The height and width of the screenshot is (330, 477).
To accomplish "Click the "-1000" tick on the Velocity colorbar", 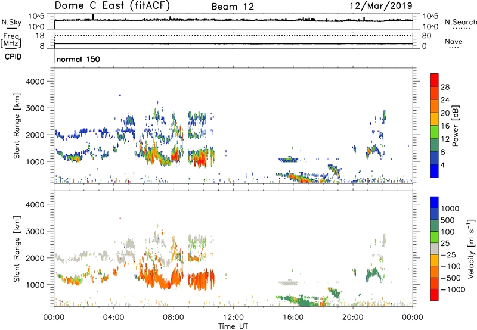I will click(x=453, y=289).
